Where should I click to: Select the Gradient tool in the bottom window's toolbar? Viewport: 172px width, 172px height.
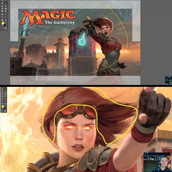5,94
